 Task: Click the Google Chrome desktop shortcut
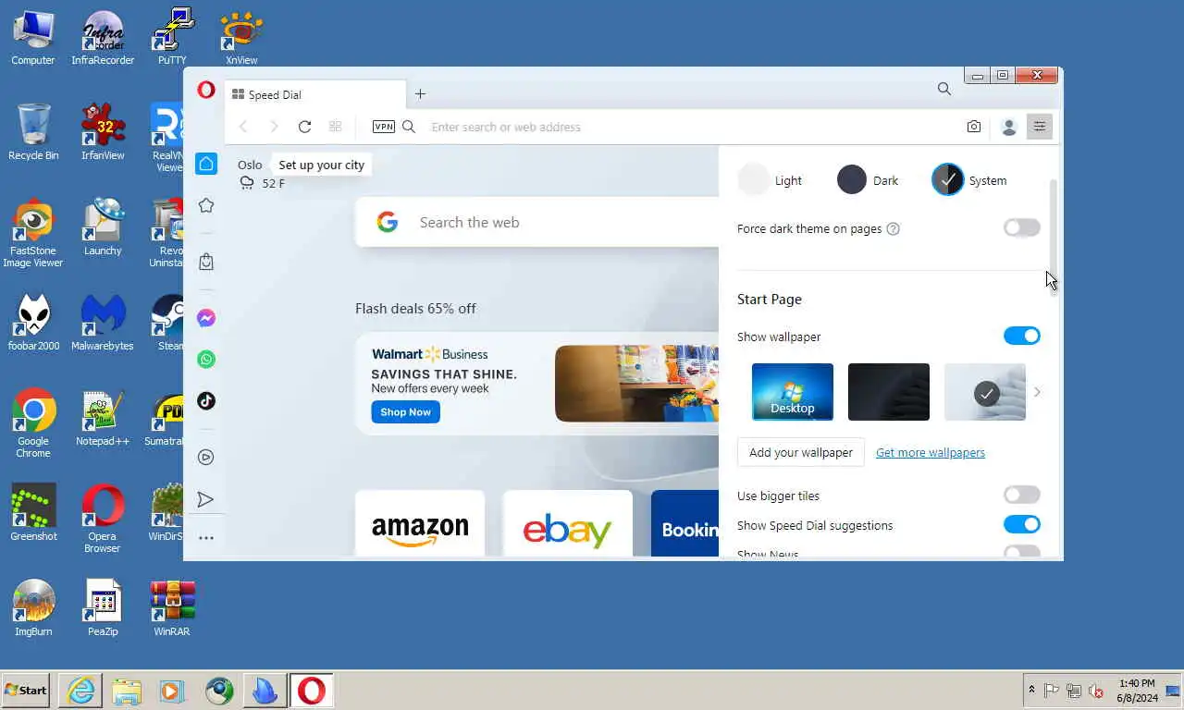(x=33, y=423)
